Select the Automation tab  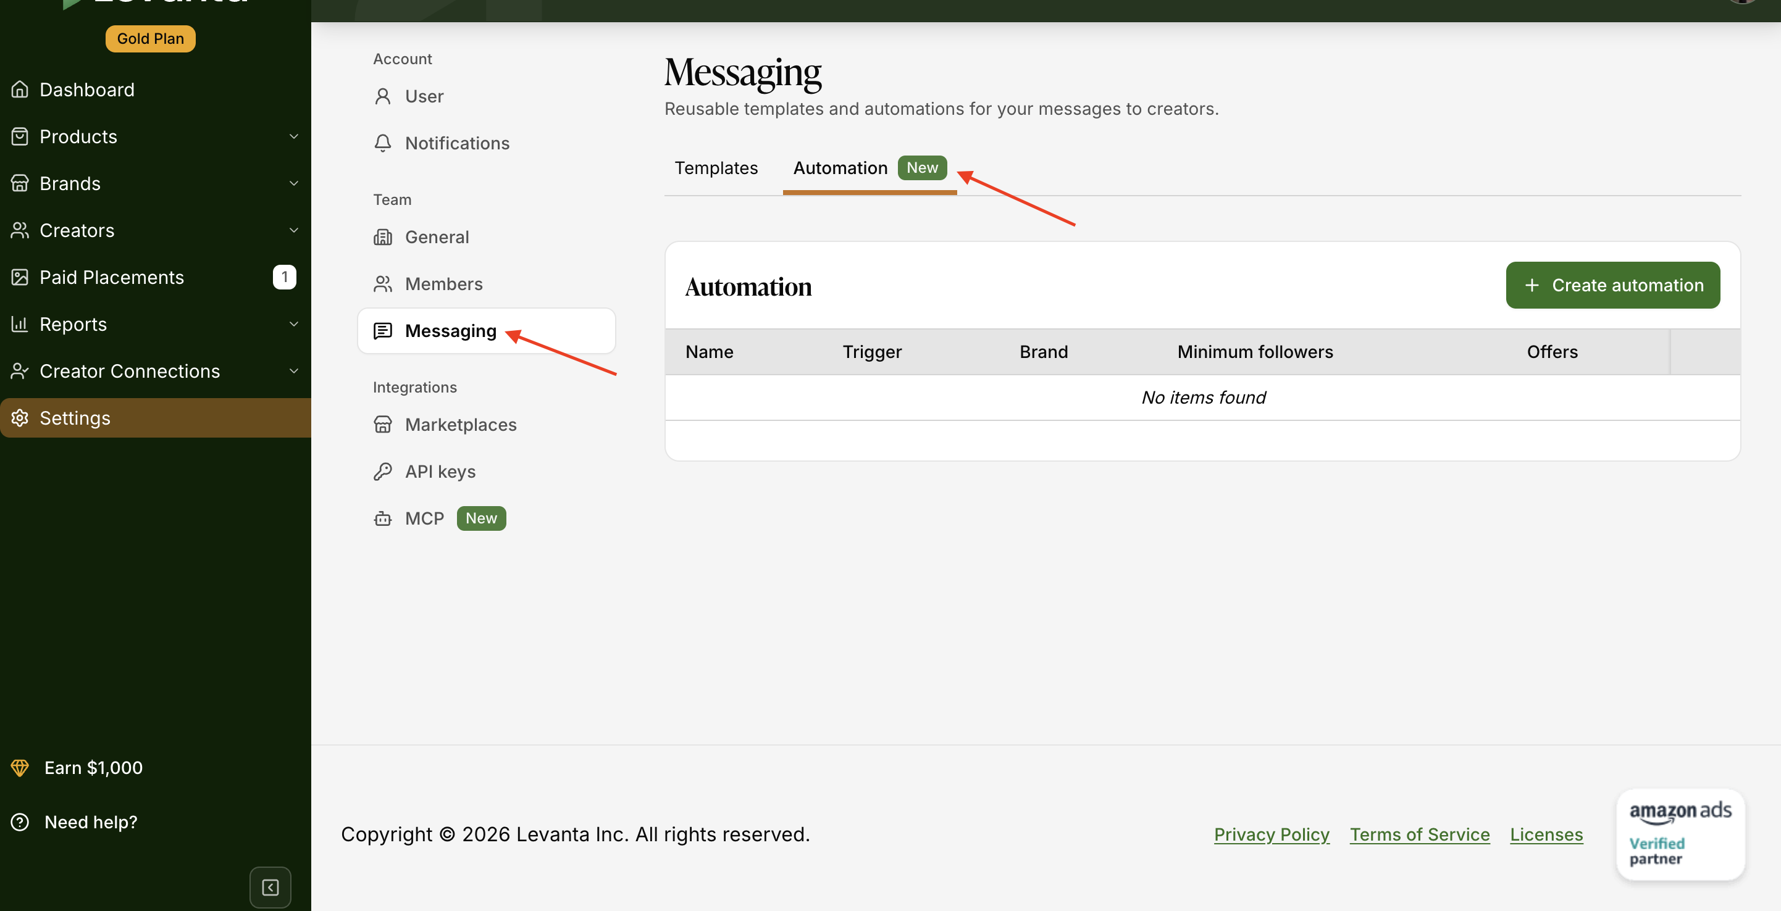870,168
